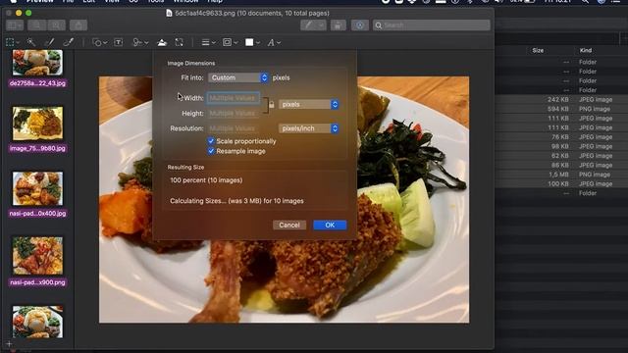Viewport: 628px width, 353px height.
Task: Select the 98 KB JPEG image row
Action: pyautogui.click(x=561, y=146)
